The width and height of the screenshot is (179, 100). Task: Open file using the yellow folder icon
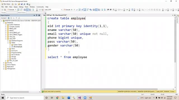[19, 4]
